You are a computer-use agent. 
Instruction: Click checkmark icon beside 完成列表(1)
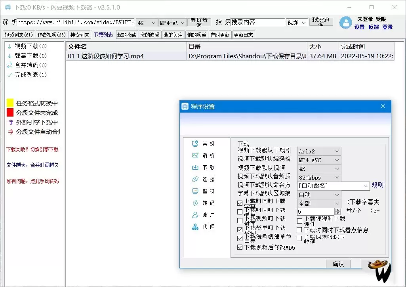click(x=10, y=75)
